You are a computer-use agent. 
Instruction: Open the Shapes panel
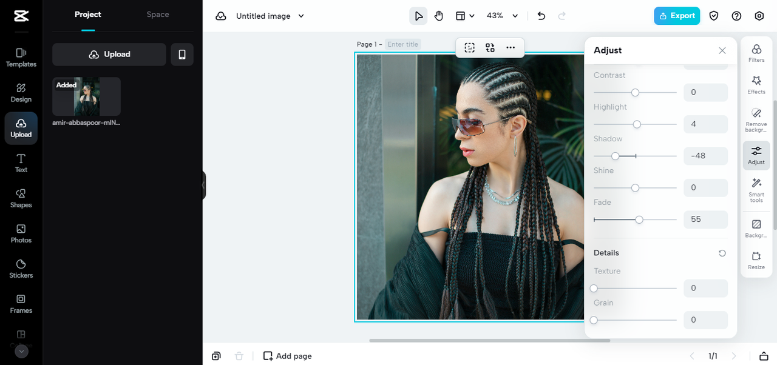[21, 198]
